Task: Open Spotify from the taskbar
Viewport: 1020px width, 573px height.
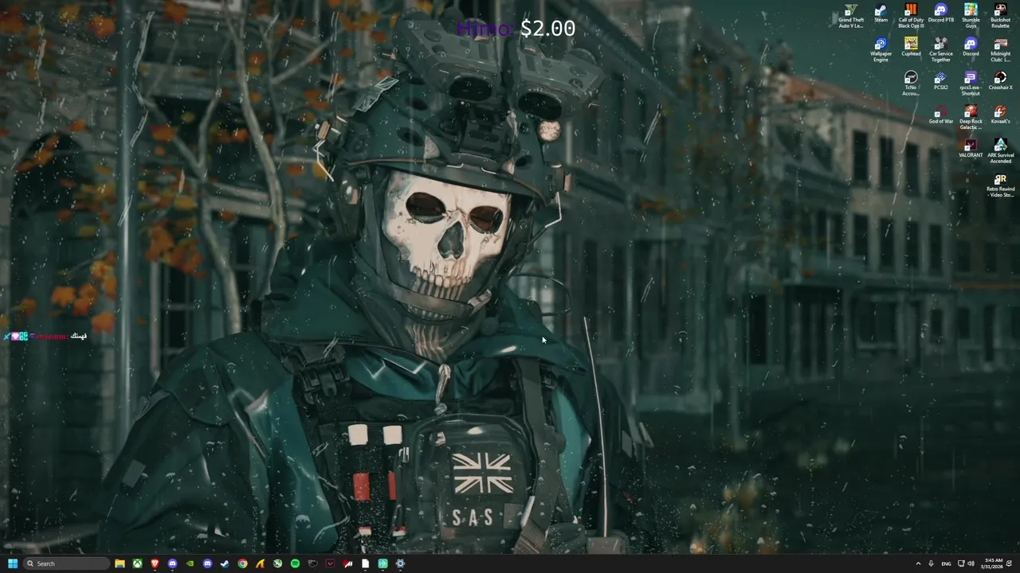Action: click(x=295, y=563)
